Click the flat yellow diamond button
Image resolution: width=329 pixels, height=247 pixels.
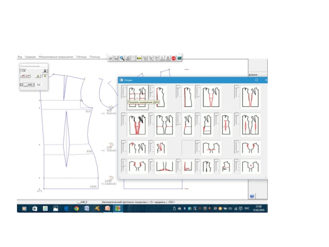38,76
